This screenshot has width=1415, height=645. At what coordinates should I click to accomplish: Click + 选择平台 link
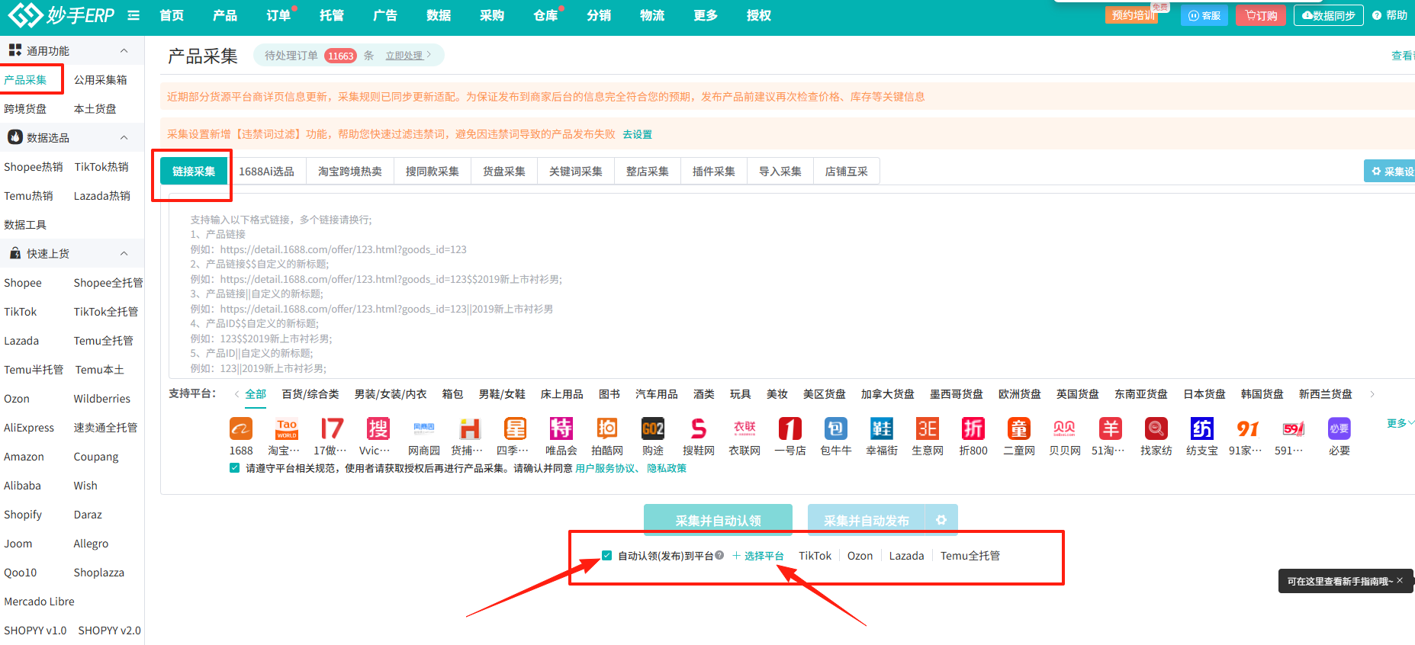[758, 556]
